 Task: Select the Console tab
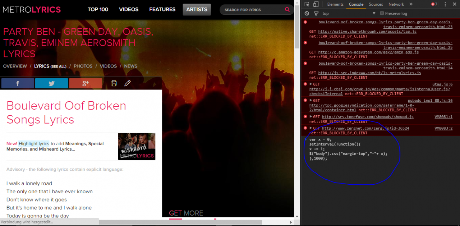tap(356, 4)
